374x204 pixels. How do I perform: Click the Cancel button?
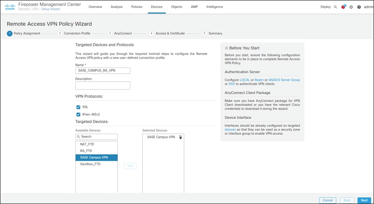pyautogui.click(x=328, y=200)
